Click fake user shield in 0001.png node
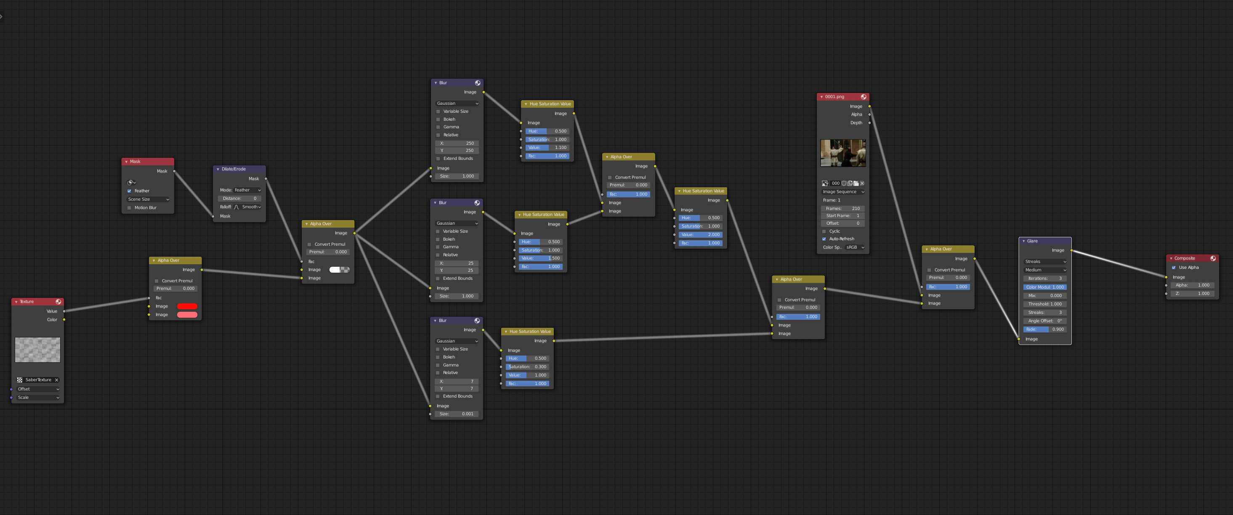 click(x=844, y=183)
